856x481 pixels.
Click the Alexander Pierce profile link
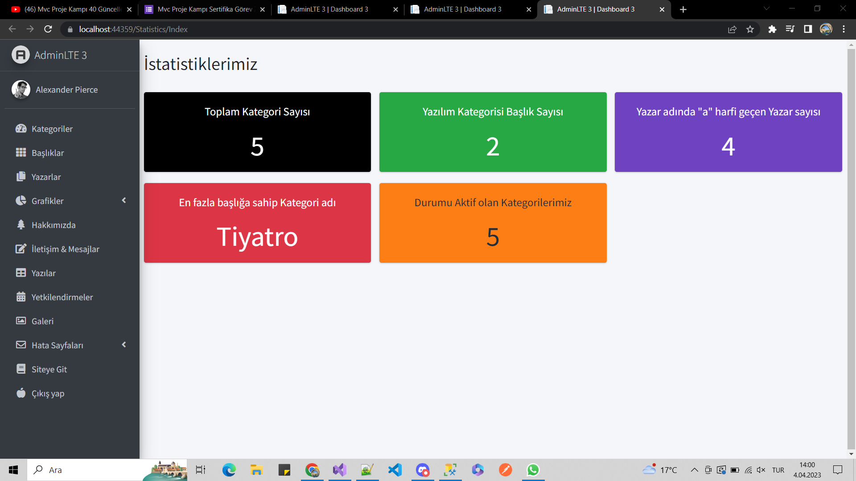click(x=67, y=90)
